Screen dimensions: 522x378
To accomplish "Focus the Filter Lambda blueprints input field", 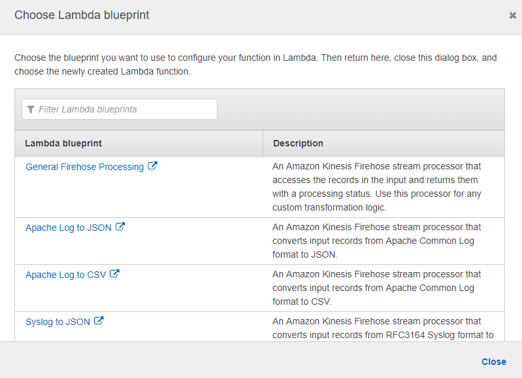I will (x=120, y=109).
